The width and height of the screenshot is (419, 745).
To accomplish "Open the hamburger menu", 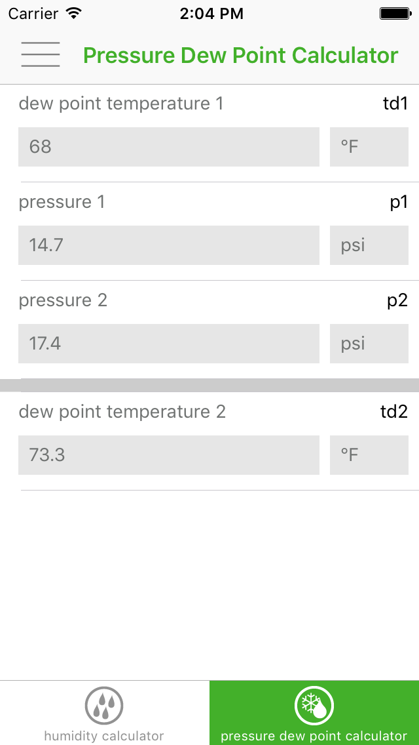I will pyautogui.click(x=41, y=54).
